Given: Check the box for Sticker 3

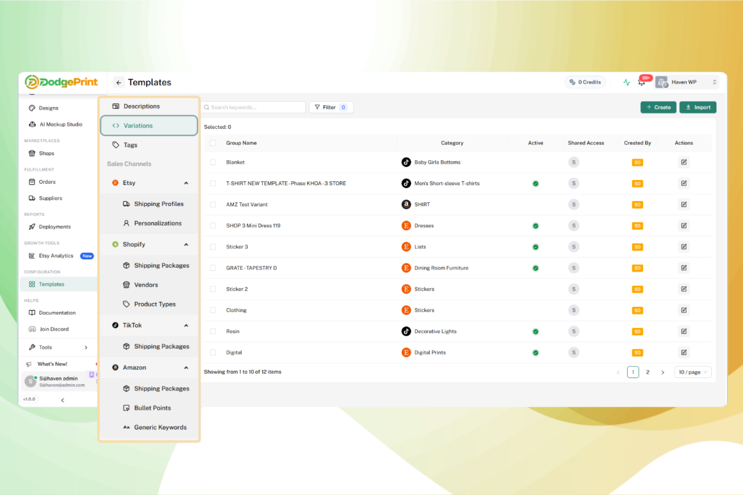Looking at the screenshot, I should pyautogui.click(x=213, y=246).
